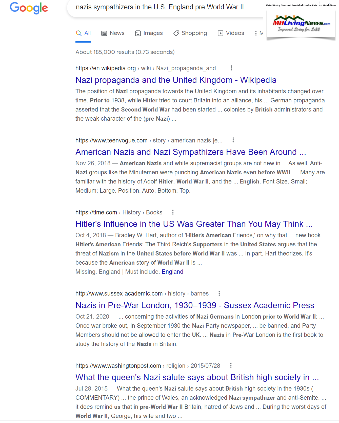Open American Nazis and Nazi Sympathizers article

click(190, 152)
